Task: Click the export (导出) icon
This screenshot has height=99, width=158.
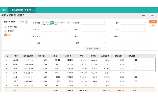Action: click(x=141, y=15)
